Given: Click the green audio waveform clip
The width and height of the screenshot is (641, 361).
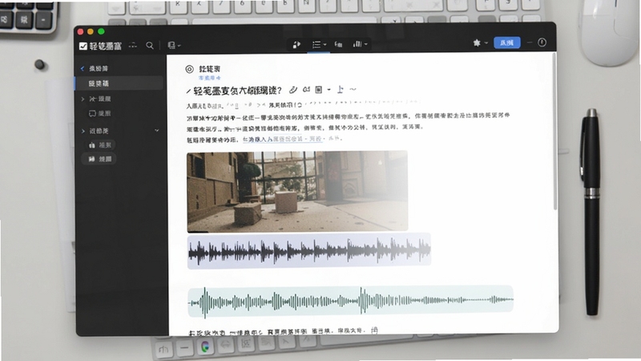Looking at the screenshot, I should (350, 301).
